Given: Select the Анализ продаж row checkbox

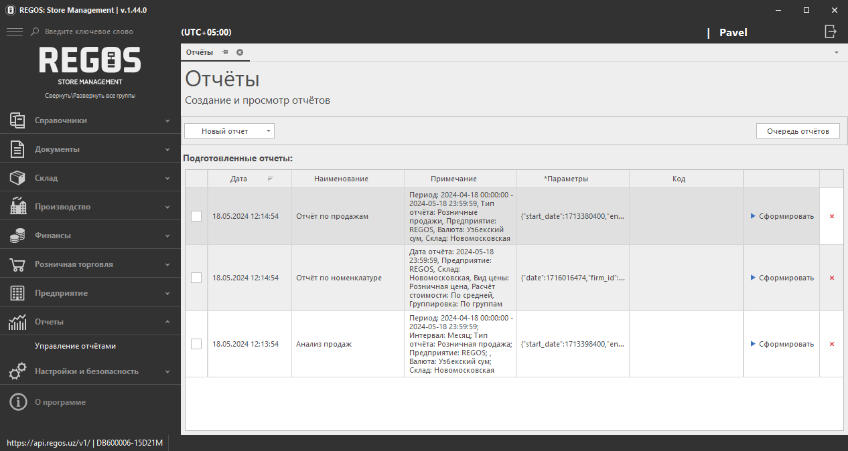Looking at the screenshot, I should pos(196,344).
